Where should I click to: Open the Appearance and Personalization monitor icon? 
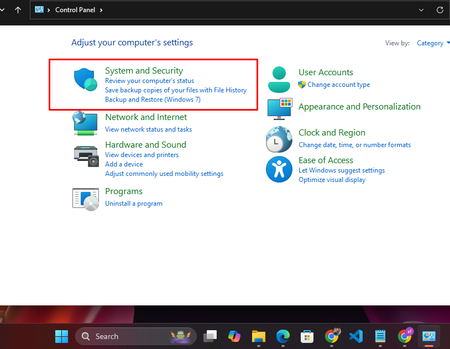tap(279, 108)
